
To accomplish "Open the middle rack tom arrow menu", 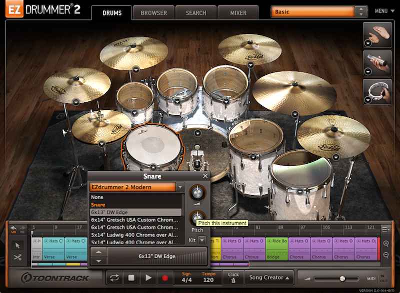I will coord(177,102).
